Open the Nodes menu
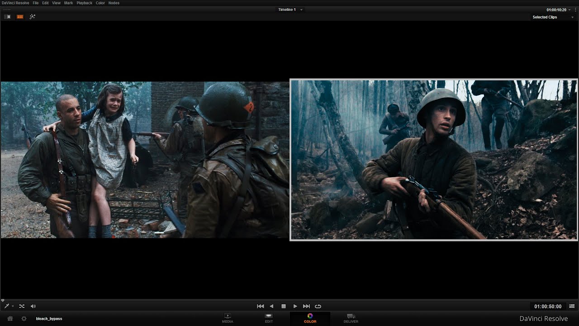Image resolution: width=579 pixels, height=326 pixels. [x=114, y=3]
